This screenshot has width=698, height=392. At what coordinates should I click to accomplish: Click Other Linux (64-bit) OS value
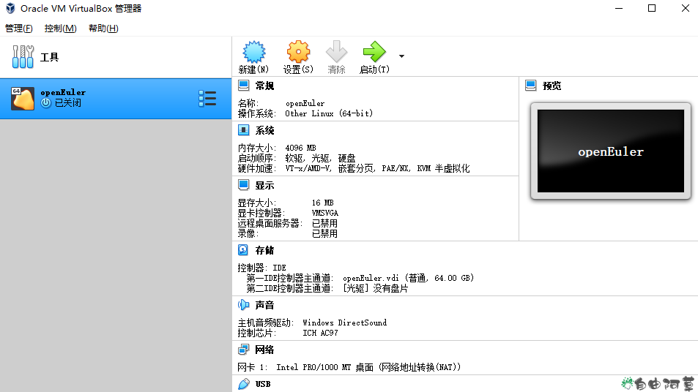coord(329,114)
